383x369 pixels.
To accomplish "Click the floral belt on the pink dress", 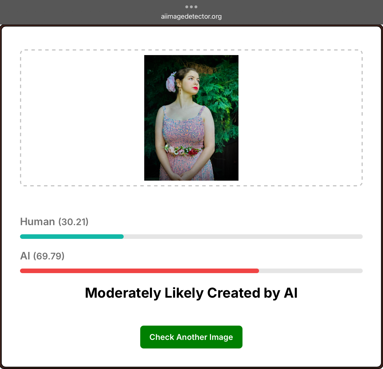I will coord(183,150).
